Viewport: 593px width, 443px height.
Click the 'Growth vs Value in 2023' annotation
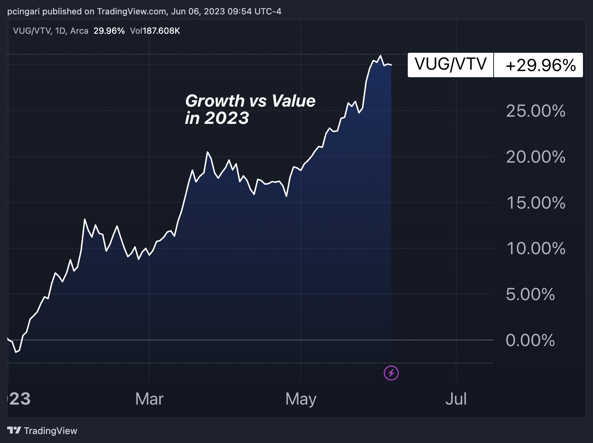click(250, 109)
